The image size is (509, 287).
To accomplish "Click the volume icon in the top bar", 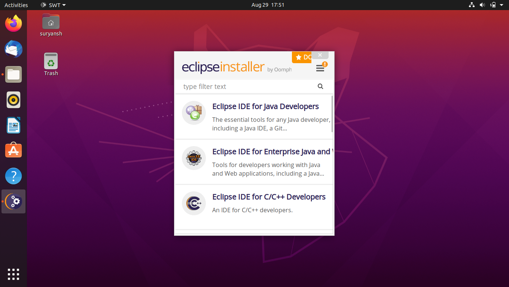I will tap(482, 5).
